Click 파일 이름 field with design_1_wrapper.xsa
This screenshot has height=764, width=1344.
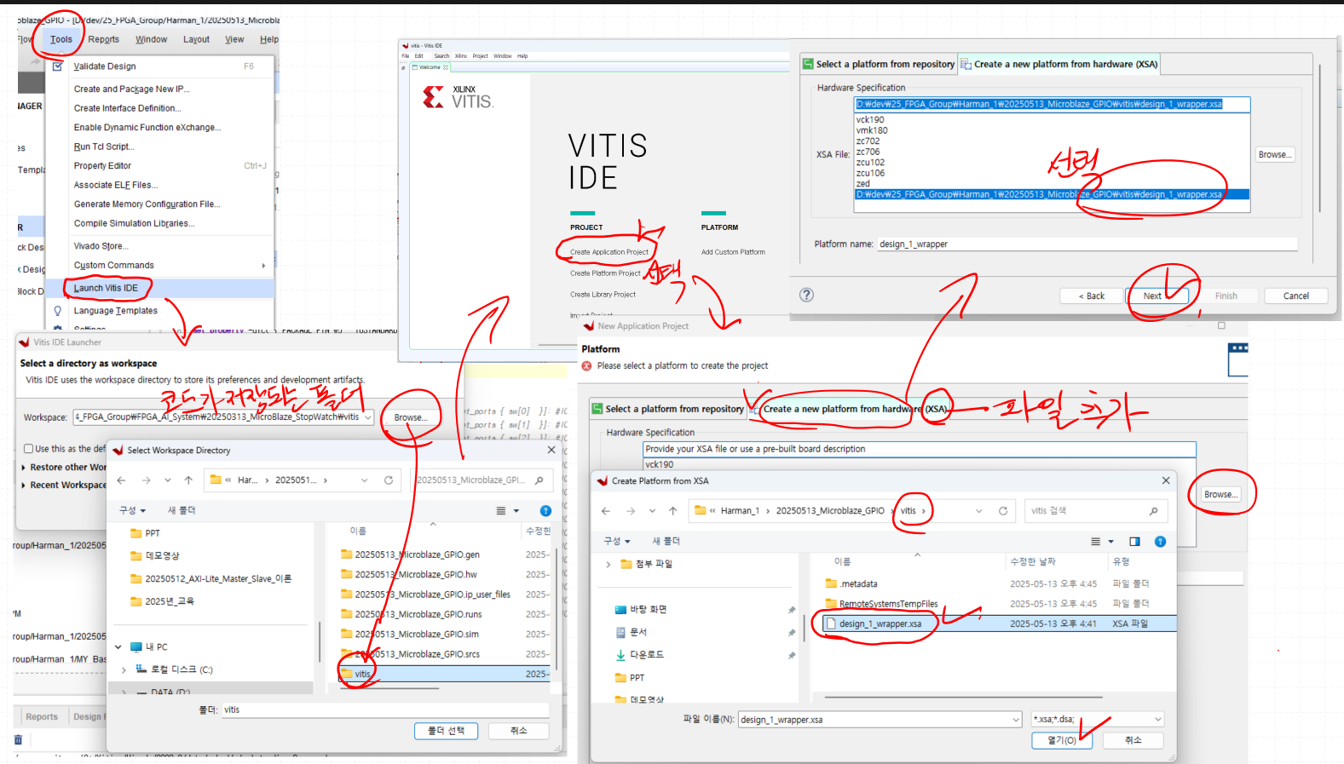pos(880,720)
